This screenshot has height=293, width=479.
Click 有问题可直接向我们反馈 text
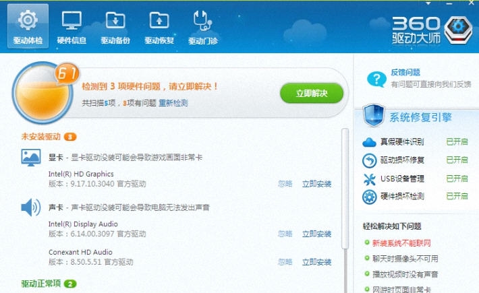point(431,84)
